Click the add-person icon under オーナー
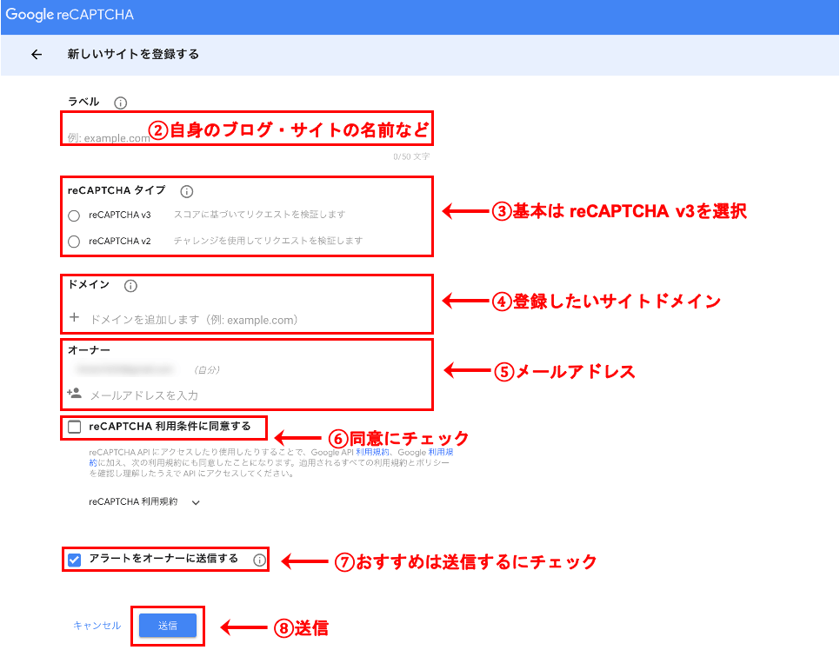This screenshot has width=840, height=650. point(75,394)
